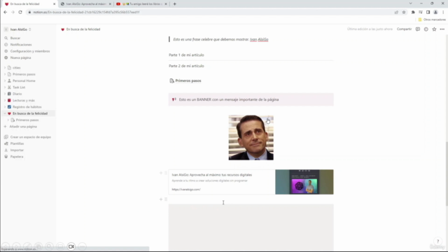Screen dimensions: 448x252
Task: Open page history clock icon
Action: [x=426, y=29]
